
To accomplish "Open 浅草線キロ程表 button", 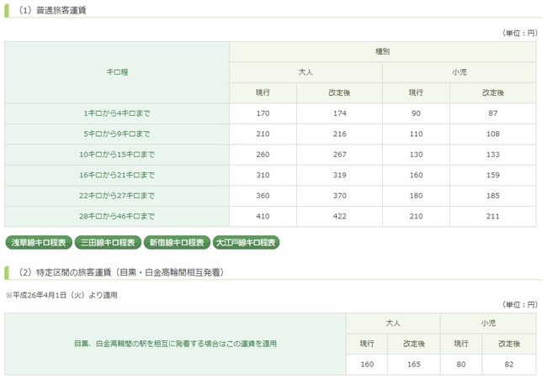I will [x=39, y=243].
